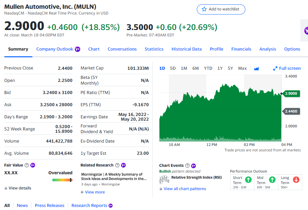
Task: Click the star icon in Add to watchlist
Action: 204,9
